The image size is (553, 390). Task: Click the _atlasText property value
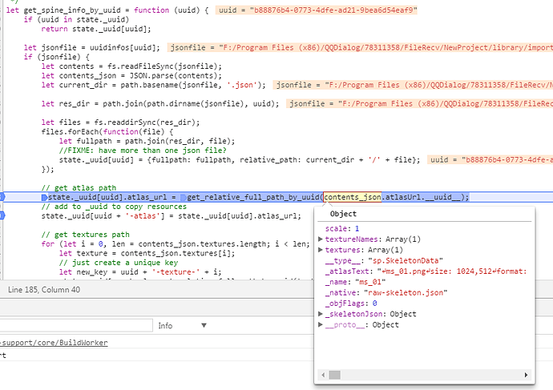[452, 271]
